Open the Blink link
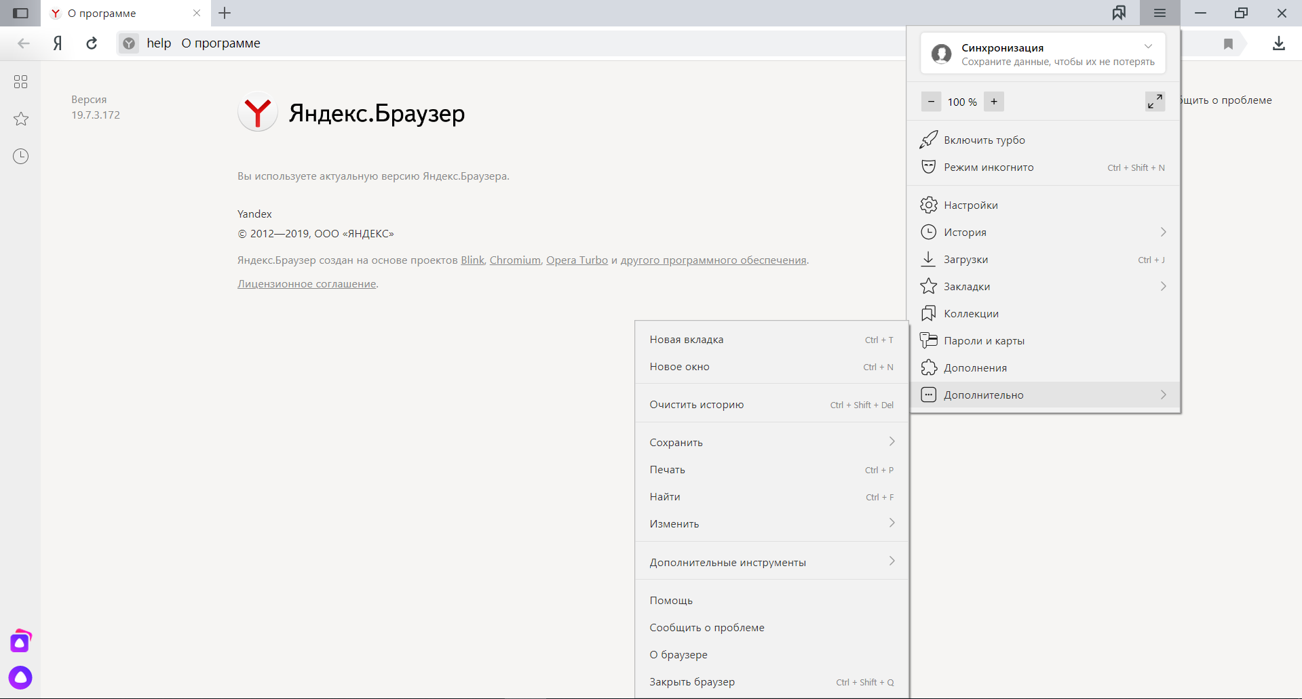1302x699 pixels. coord(472,260)
